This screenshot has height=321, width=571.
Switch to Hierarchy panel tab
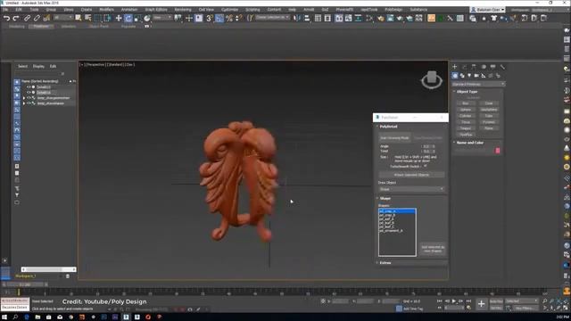coord(474,67)
